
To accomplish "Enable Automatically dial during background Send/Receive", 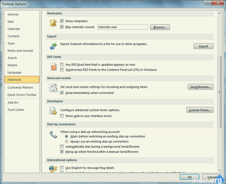I will point(62,146).
